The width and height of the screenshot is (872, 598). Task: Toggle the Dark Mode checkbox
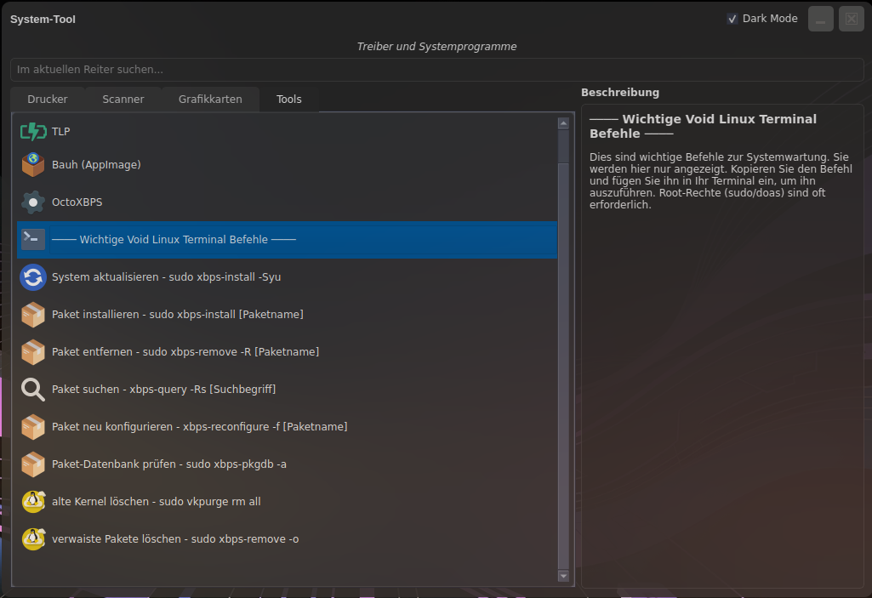click(732, 19)
